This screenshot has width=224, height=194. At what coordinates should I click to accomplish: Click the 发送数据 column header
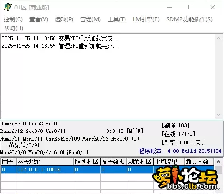click(x=114, y=161)
